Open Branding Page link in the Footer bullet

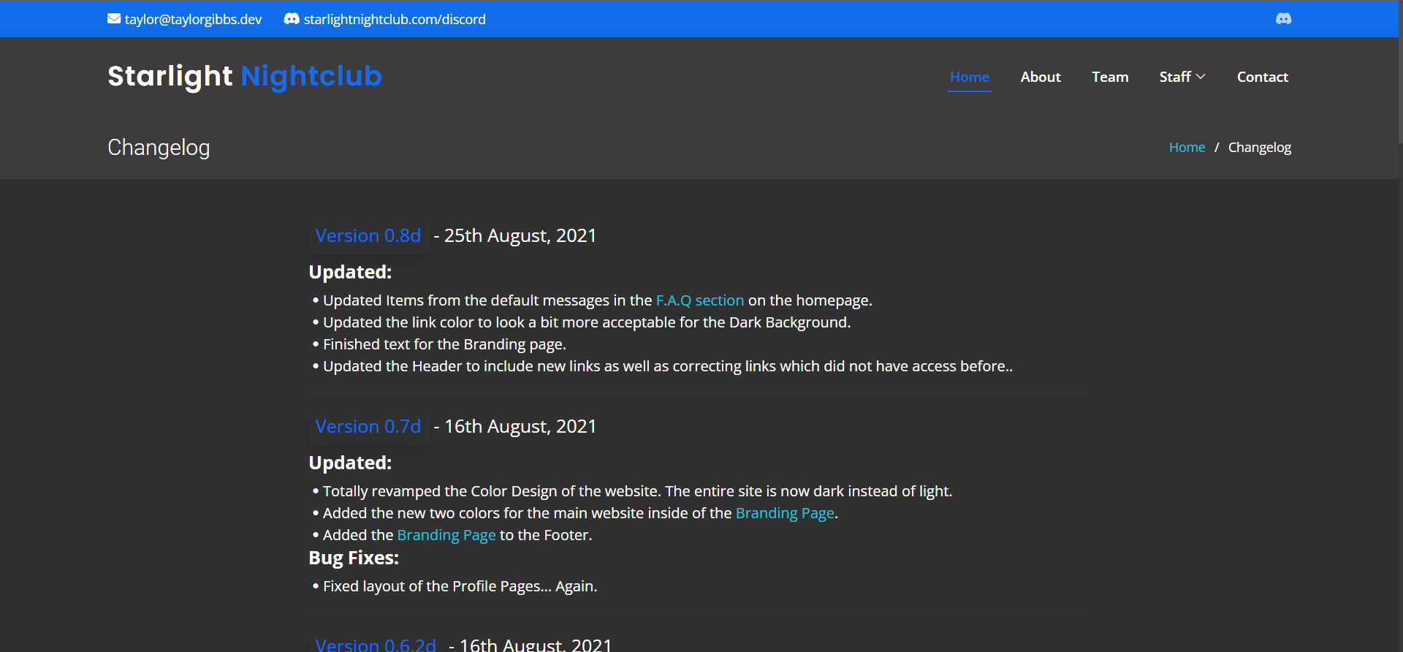(x=446, y=535)
